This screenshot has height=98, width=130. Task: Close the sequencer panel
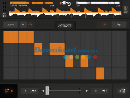pos(11,24)
